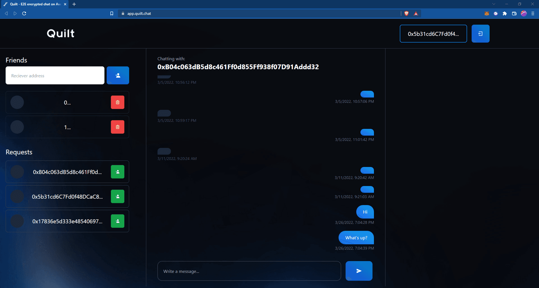Open the tab search dropdown arrow
539x288 pixels.
(494, 4)
